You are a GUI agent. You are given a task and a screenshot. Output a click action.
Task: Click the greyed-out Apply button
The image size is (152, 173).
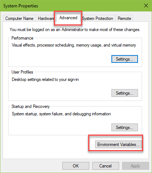(135, 166)
